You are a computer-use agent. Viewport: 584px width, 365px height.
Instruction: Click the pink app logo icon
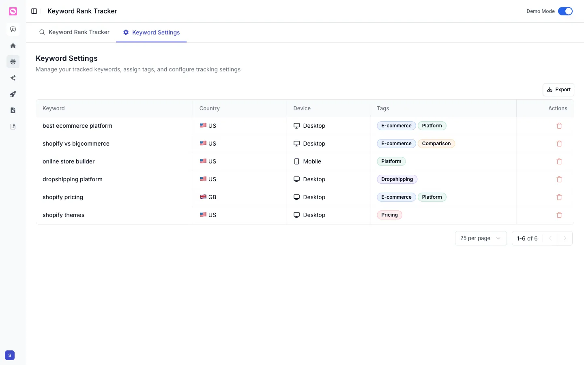(x=13, y=11)
